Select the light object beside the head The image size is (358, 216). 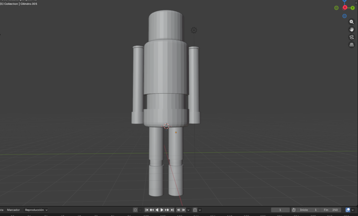coord(194,30)
